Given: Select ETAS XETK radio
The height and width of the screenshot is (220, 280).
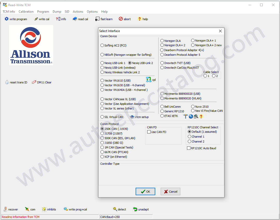Looking at the screenshot, I should click(x=162, y=116).
